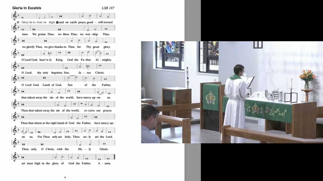This screenshot has width=323, height=181.
Task: Select the words "Ho-ly Ghost,"
Action: click(93, 149)
